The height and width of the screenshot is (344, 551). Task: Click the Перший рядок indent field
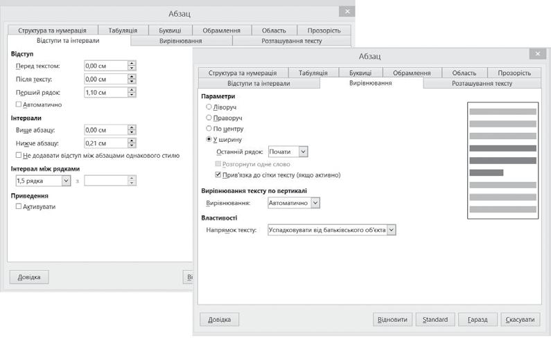106,92
